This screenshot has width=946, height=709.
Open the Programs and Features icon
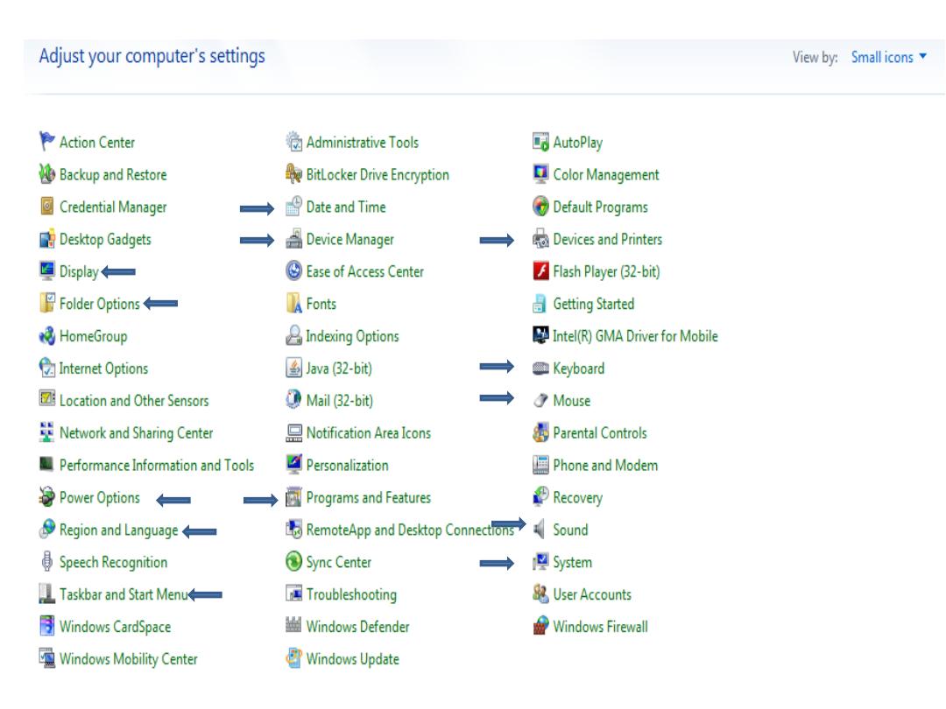tap(293, 497)
